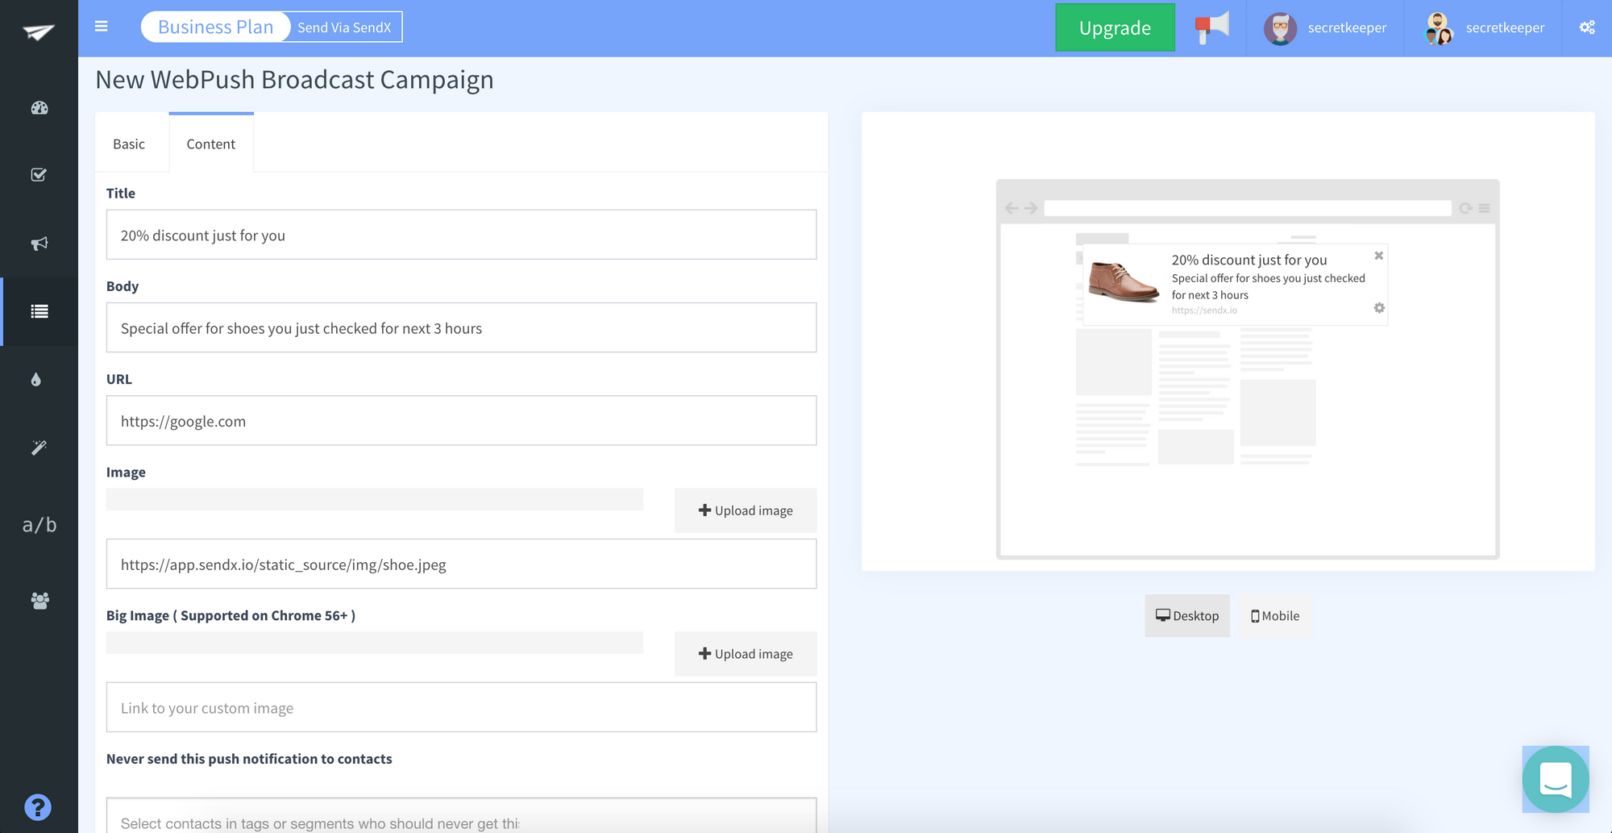Open the settings gears menu in header
The image size is (1612, 833).
[1587, 27]
